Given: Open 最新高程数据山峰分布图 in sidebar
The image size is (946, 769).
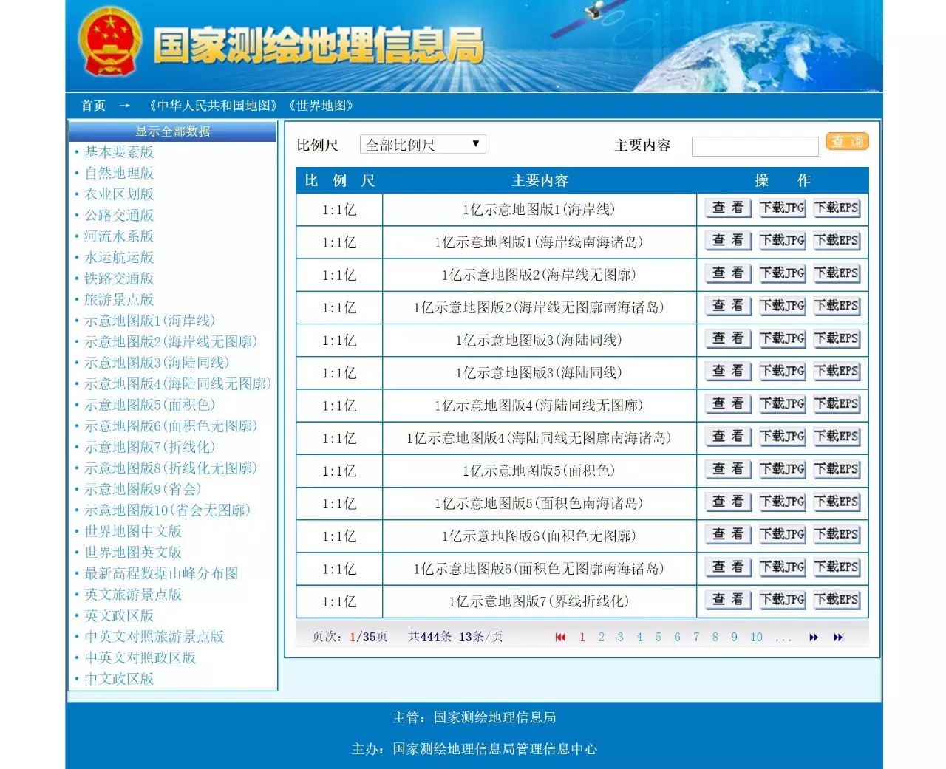Looking at the screenshot, I should point(161,573).
